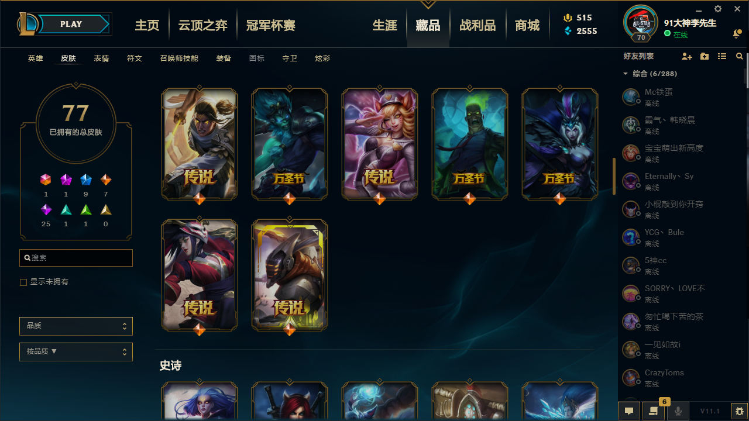
Task: Open the 品质 dropdown
Action: (x=76, y=326)
